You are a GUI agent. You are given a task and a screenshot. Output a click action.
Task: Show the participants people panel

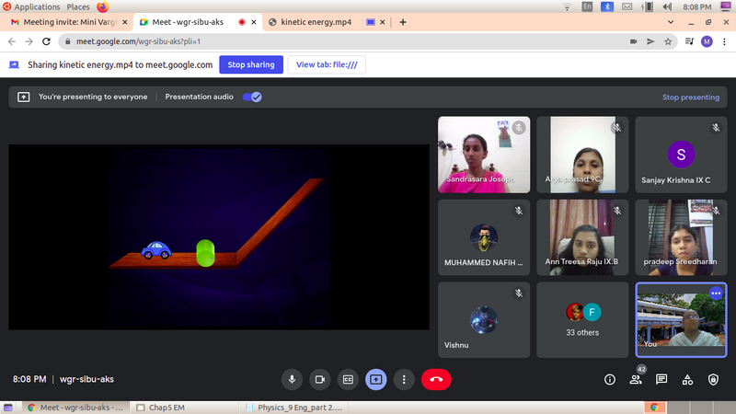[635, 379]
